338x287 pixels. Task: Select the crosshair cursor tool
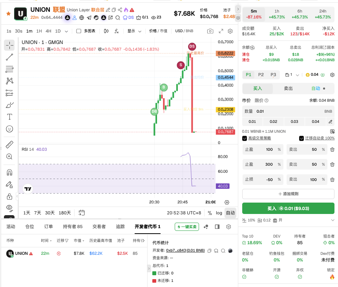pos(9,45)
